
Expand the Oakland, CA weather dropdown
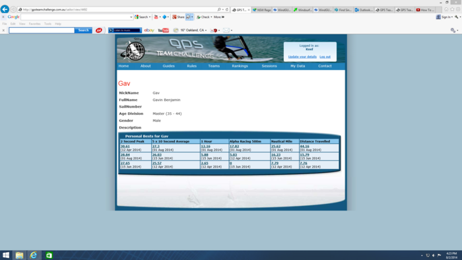point(206,30)
